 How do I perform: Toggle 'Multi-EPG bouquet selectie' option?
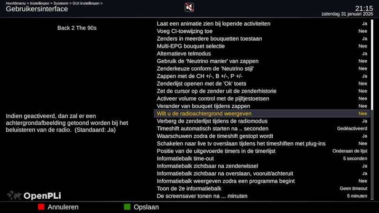362,46
